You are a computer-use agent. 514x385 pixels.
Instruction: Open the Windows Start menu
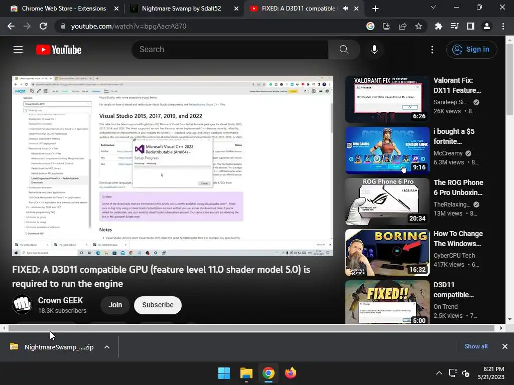pos(224,373)
